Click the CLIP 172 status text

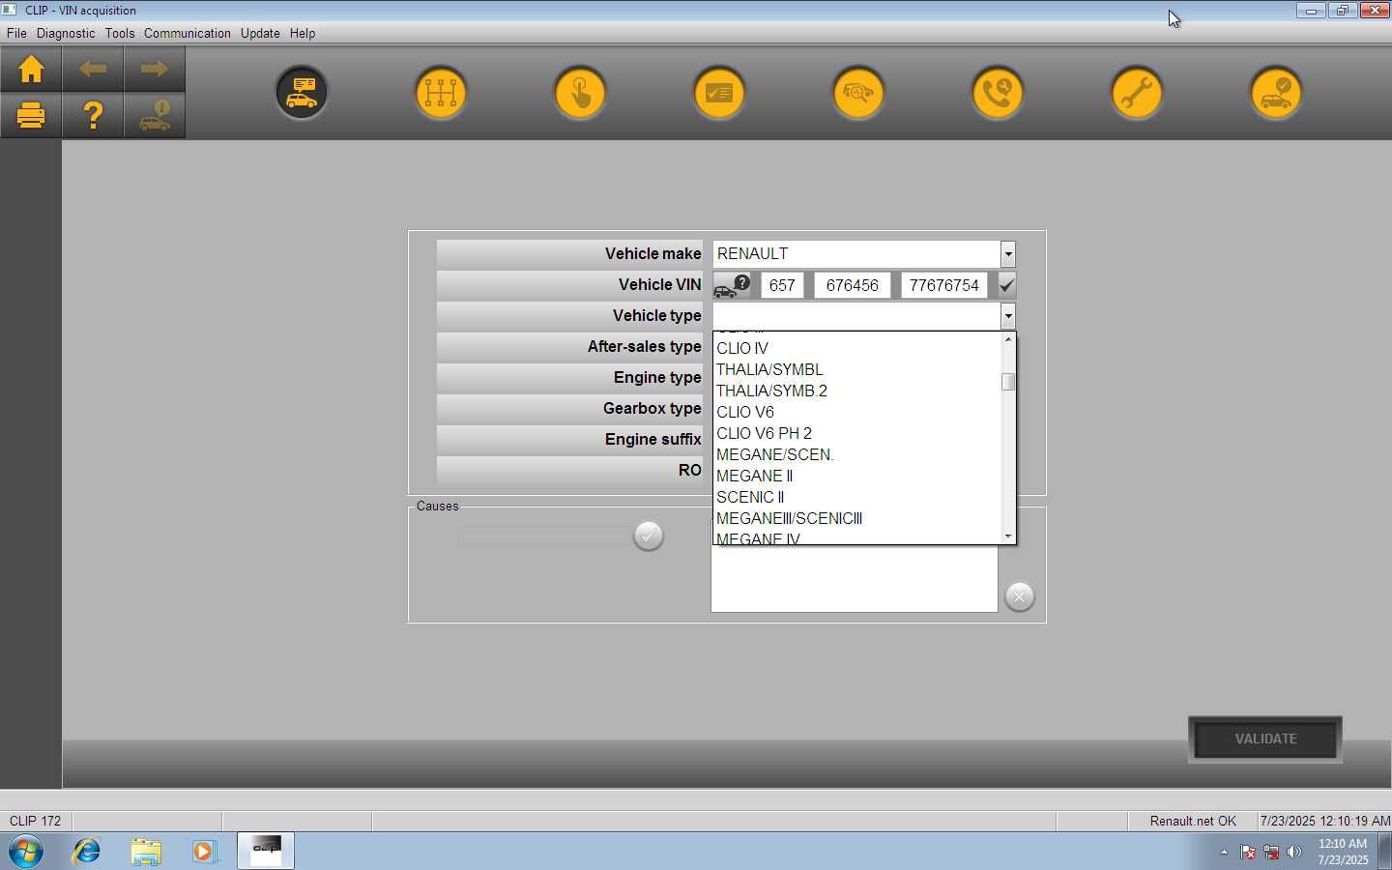(x=36, y=821)
